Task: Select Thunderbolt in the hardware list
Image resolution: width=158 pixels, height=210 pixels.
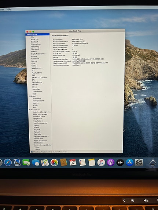Action: (x=37, y=91)
